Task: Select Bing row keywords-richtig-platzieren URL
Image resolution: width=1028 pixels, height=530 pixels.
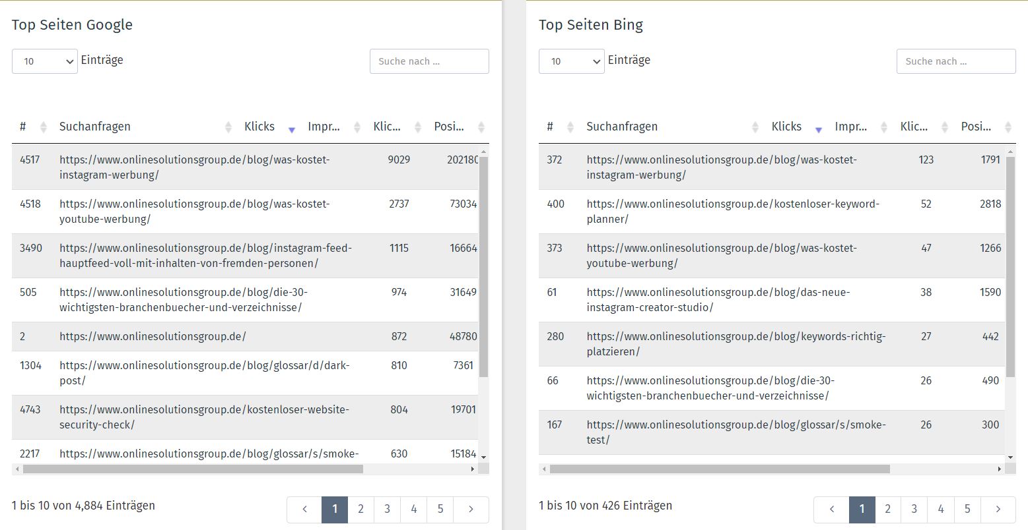Action: pyautogui.click(x=736, y=344)
